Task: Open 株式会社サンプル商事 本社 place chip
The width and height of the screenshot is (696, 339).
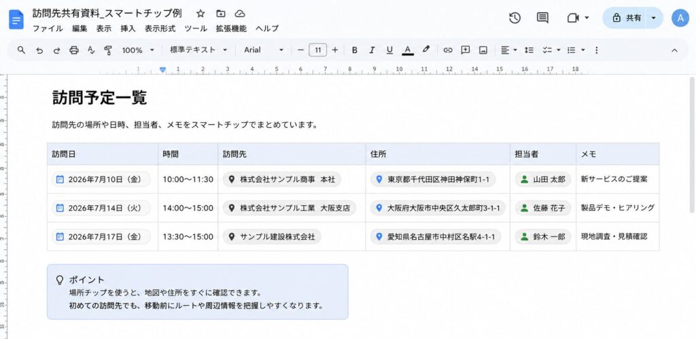Action: tap(282, 179)
